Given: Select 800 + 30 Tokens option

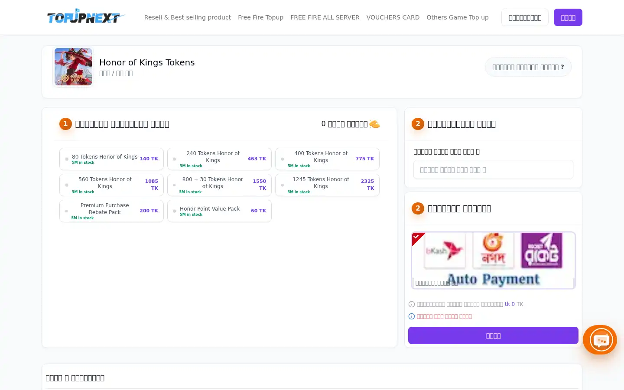Looking at the screenshot, I should click(219, 185).
